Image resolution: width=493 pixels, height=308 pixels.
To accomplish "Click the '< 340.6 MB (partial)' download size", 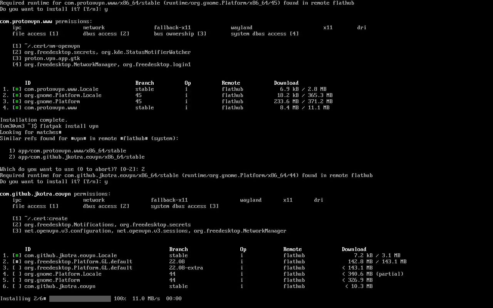I will click(373, 274).
